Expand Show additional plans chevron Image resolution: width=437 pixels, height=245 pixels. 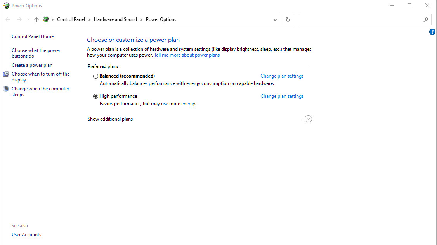[x=308, y=119]
